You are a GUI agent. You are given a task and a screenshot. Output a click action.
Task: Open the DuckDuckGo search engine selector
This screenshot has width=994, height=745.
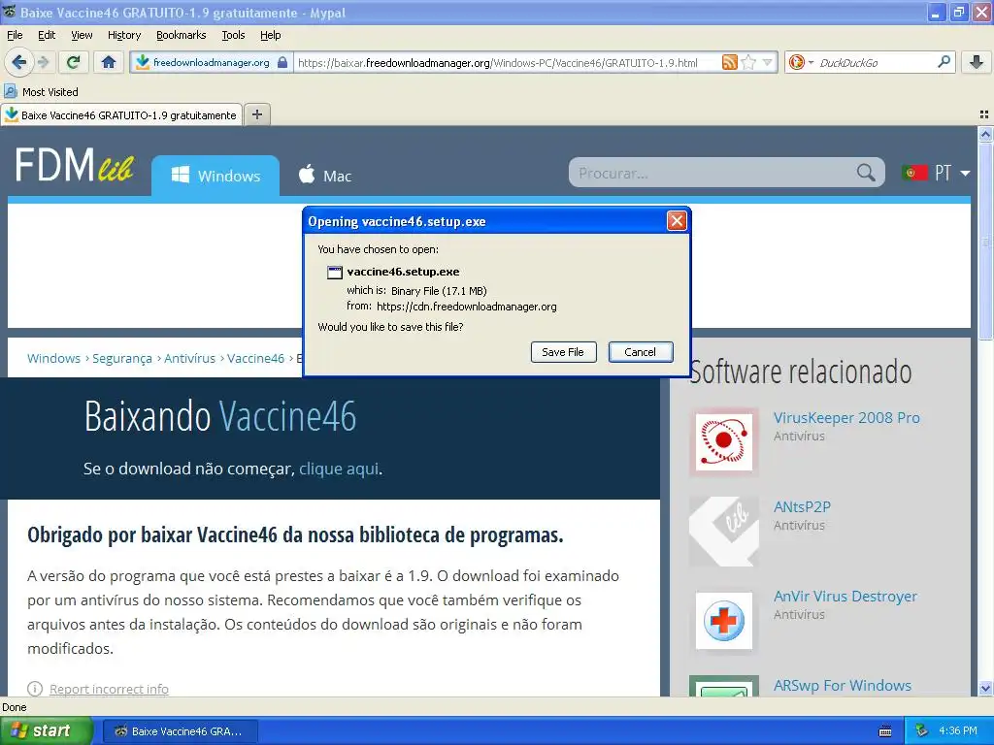801,62
